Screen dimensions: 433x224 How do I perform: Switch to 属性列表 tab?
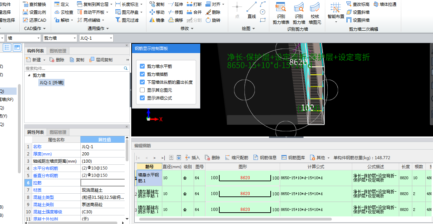tap(36, 132)
